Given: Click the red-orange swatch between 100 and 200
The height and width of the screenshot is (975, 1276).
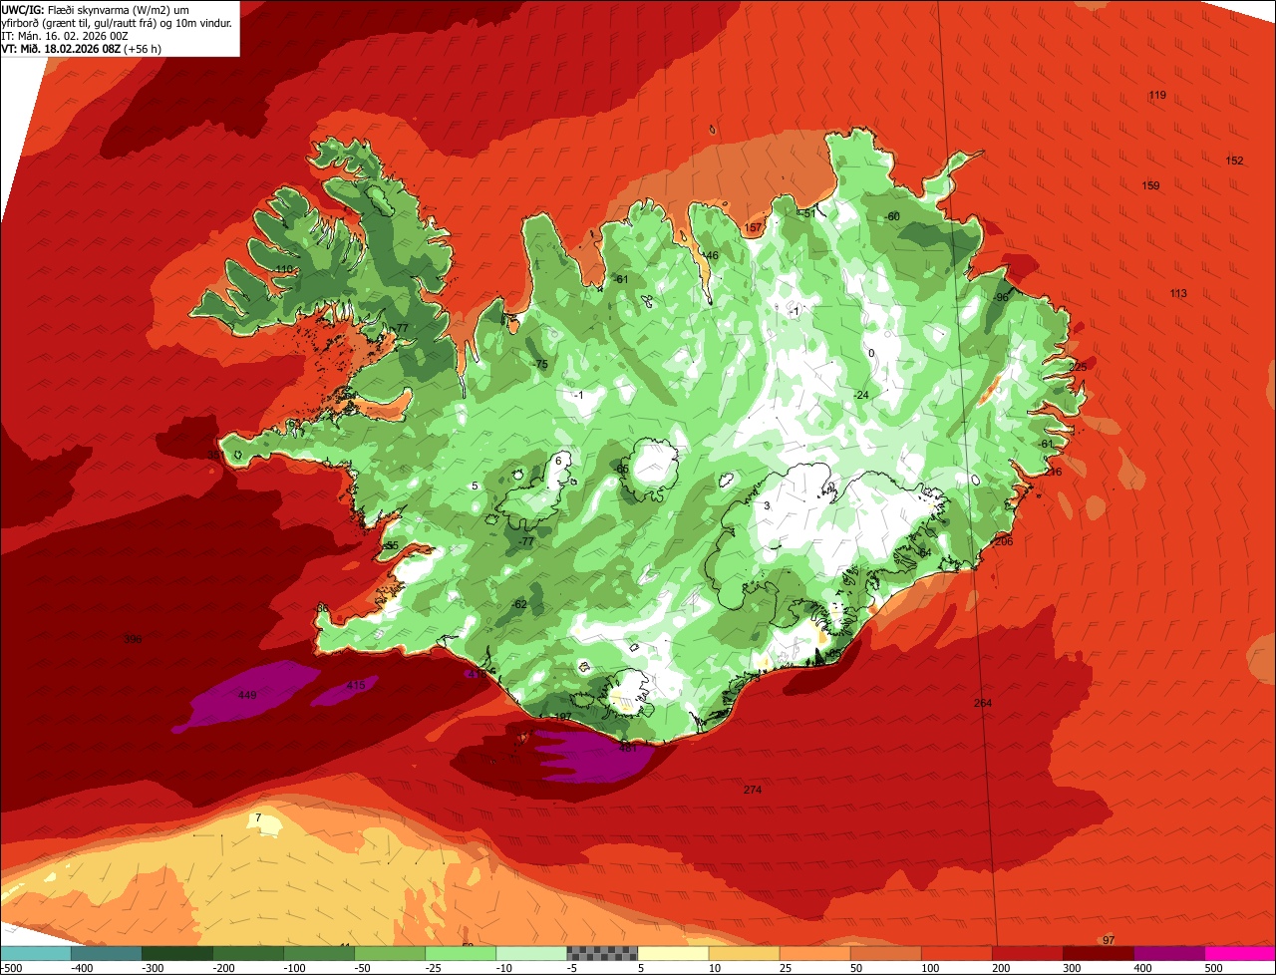Looking at the screenshot, I should pos(955,954).
